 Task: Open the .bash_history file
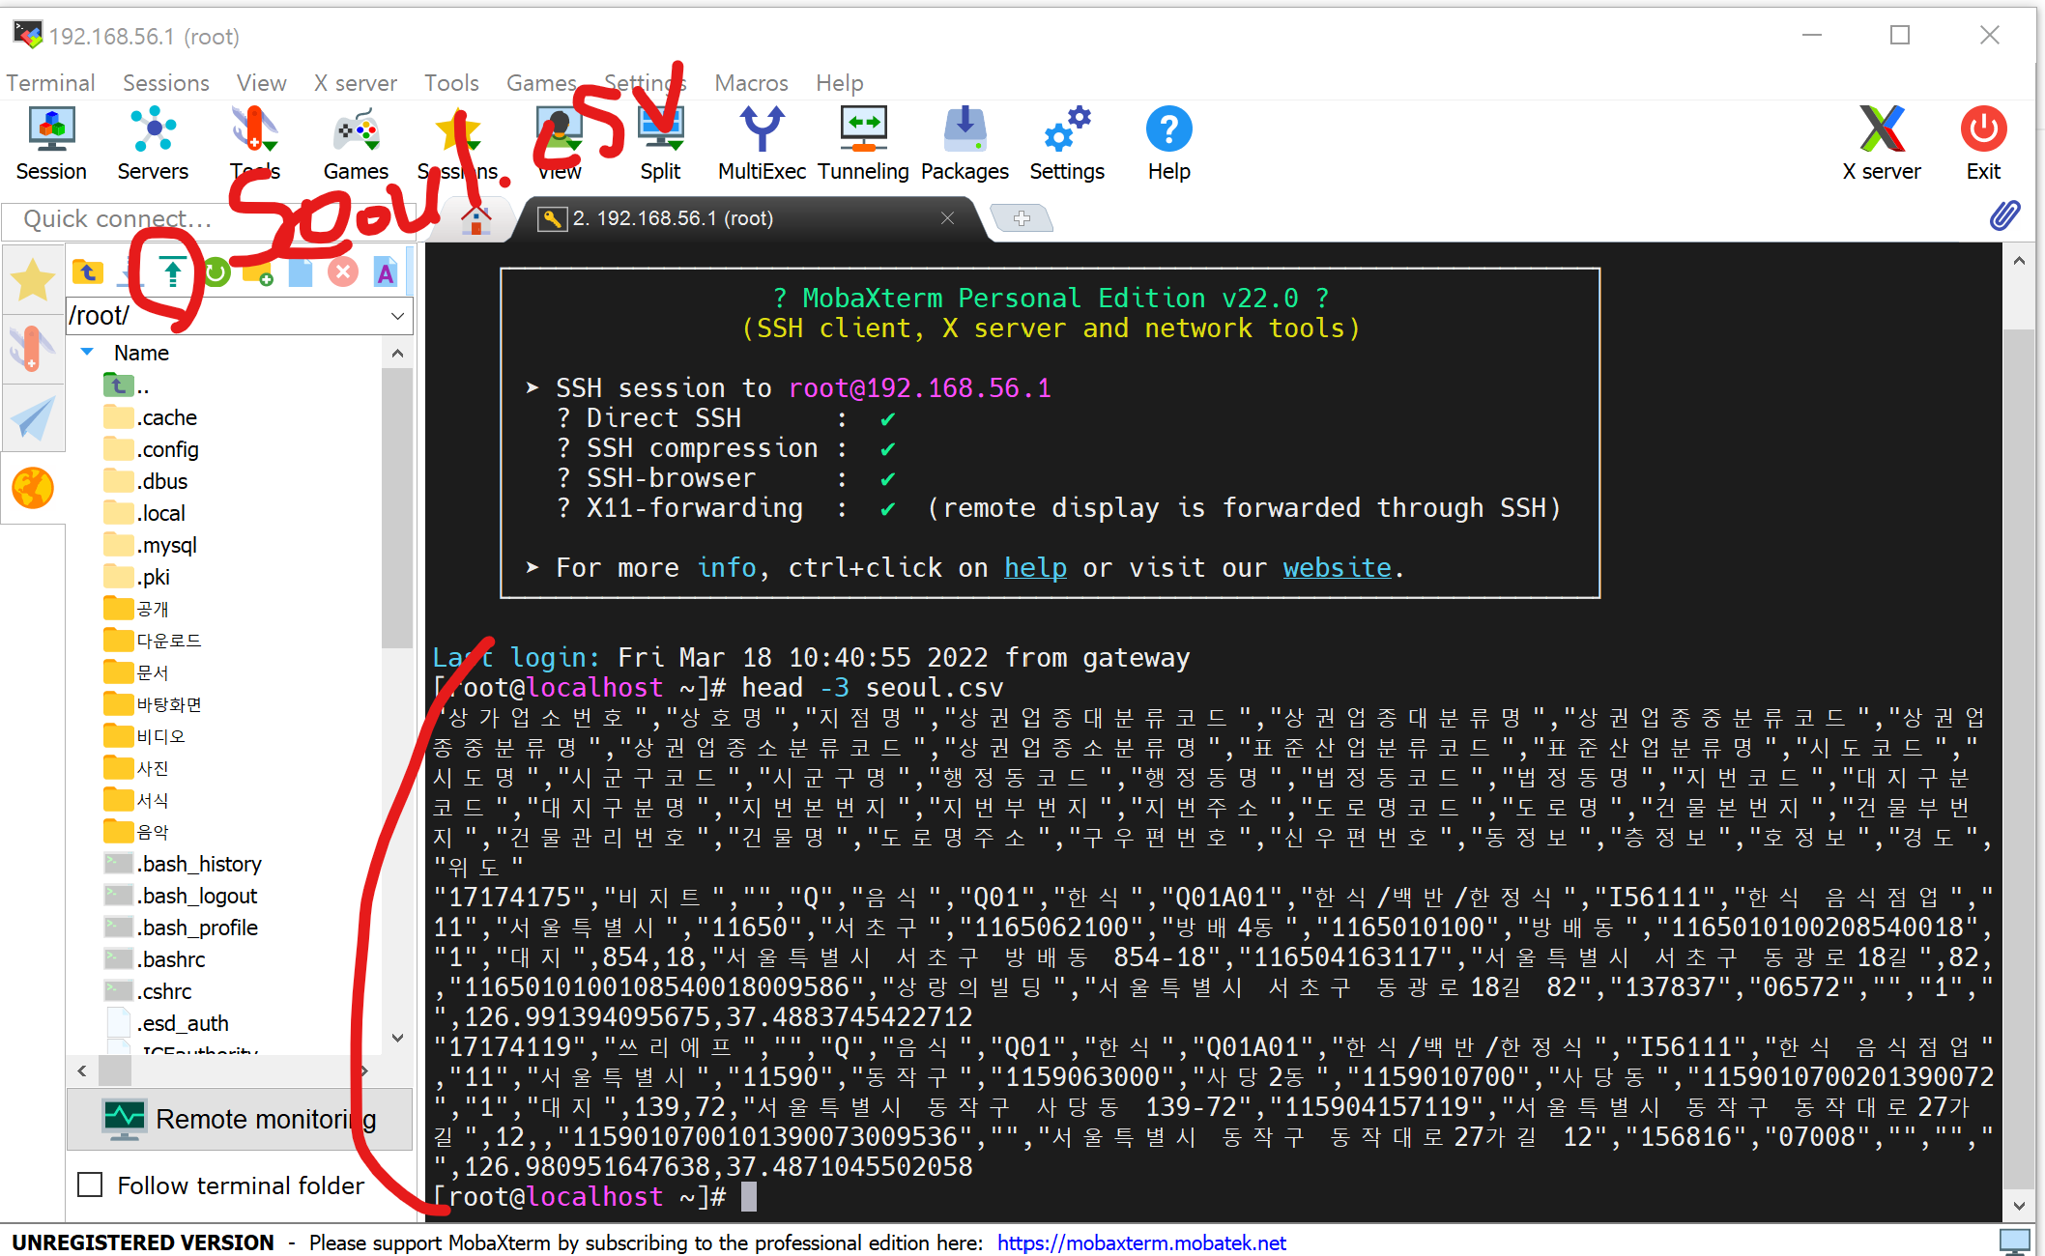point(198,864)
